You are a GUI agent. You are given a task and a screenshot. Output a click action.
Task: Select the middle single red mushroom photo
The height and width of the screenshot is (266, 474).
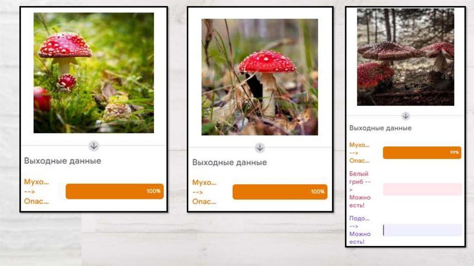pos(260,77)
